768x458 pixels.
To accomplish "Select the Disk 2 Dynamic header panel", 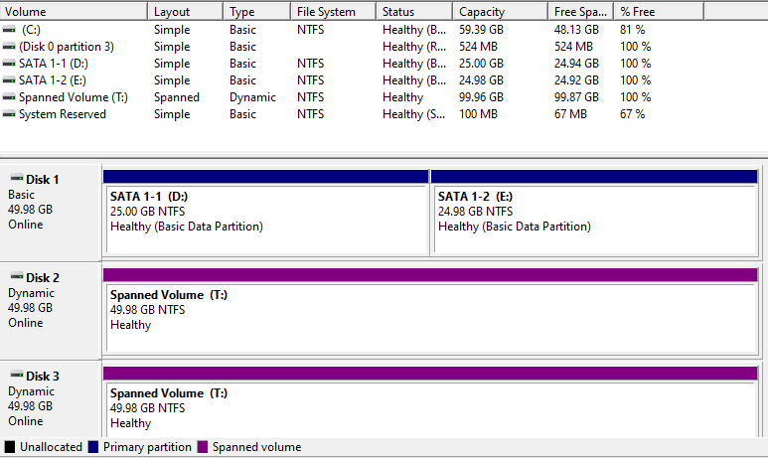I will tap(51, 311).
